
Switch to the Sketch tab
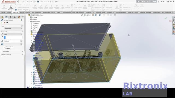point(9,13)
